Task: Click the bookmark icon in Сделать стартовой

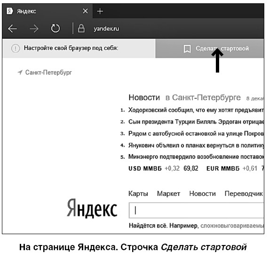Action: point(187,49)
